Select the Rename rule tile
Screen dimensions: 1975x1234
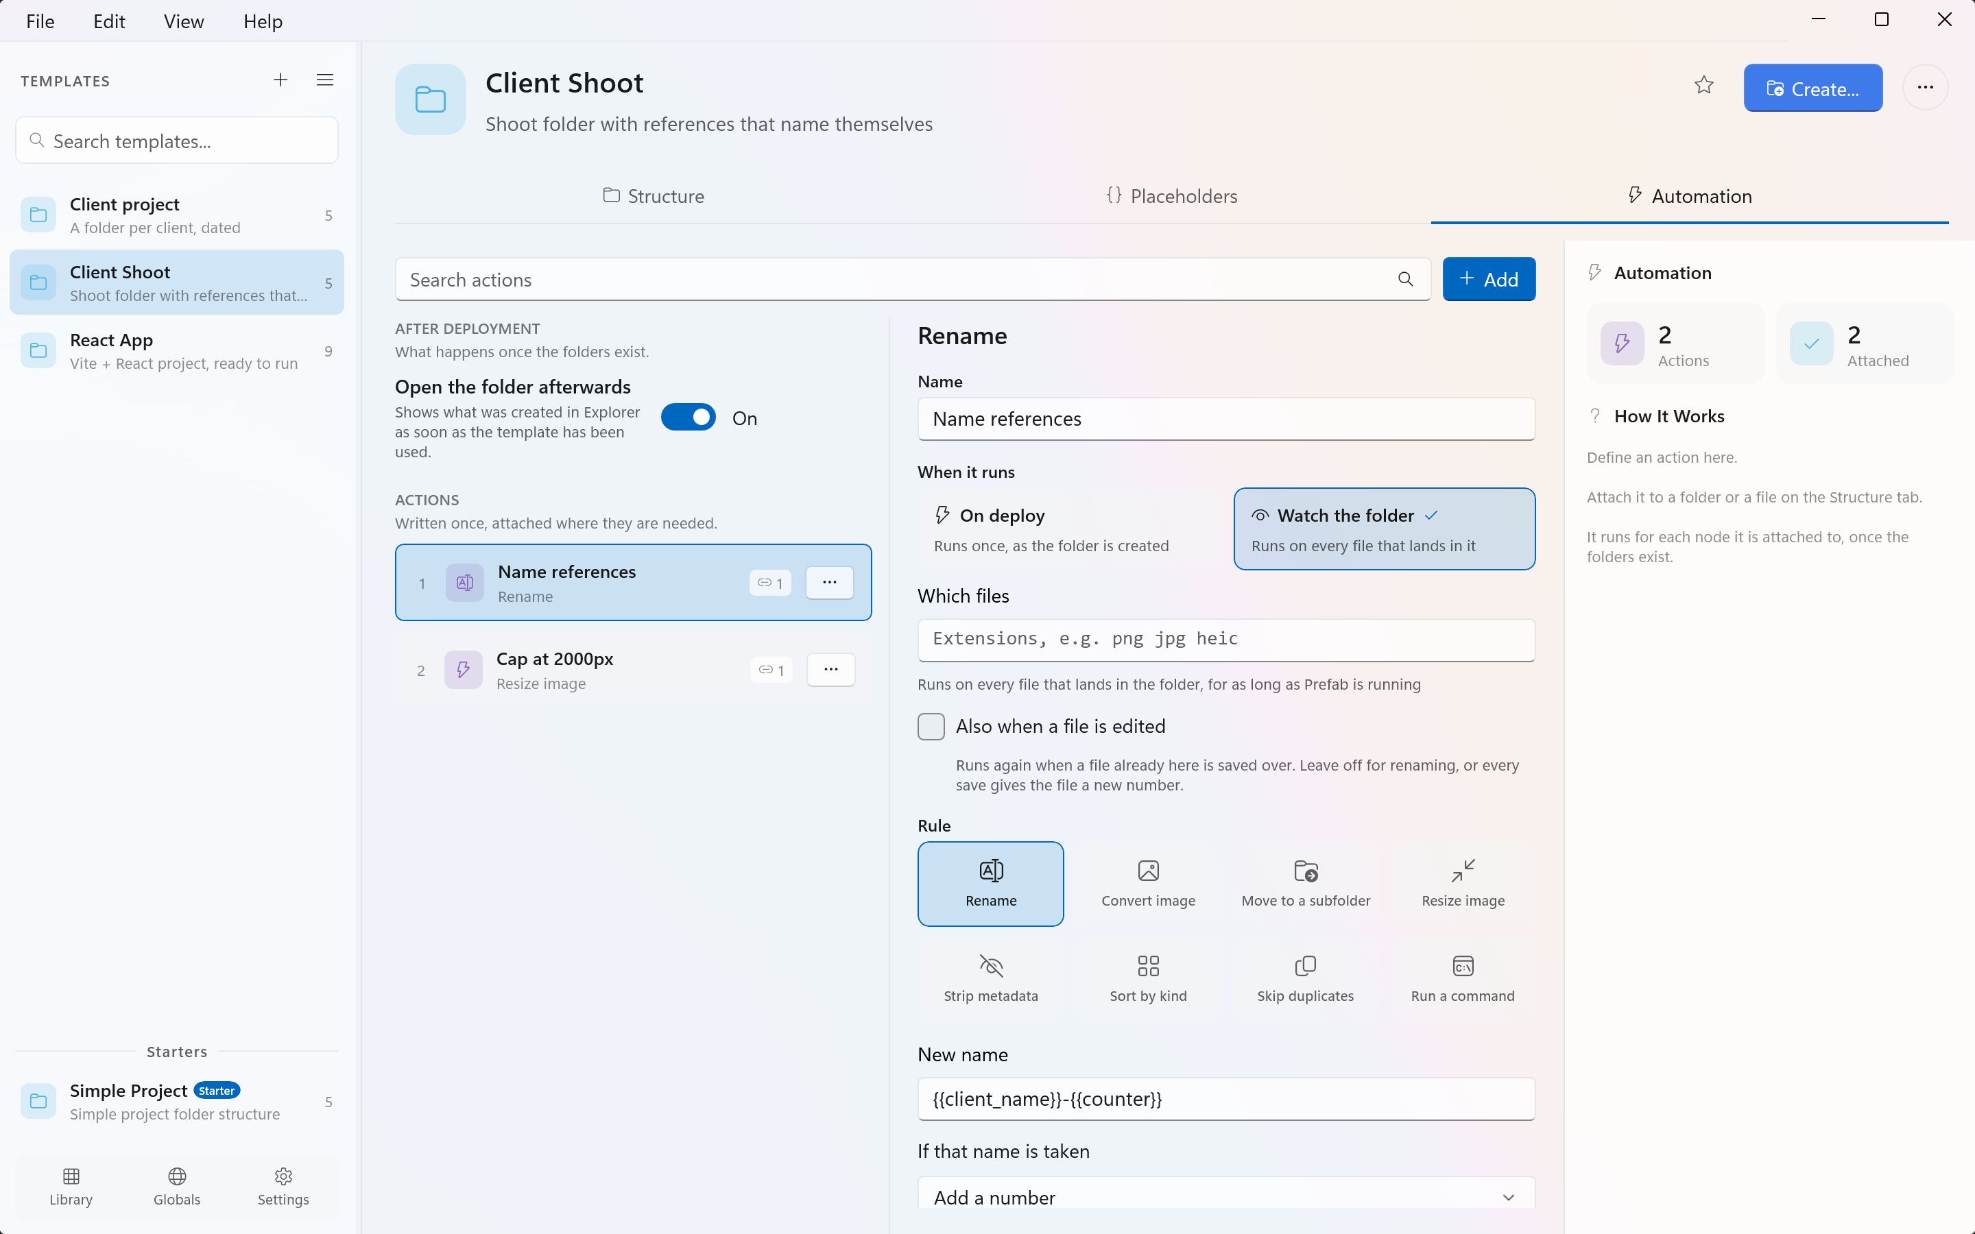point(991,884)
